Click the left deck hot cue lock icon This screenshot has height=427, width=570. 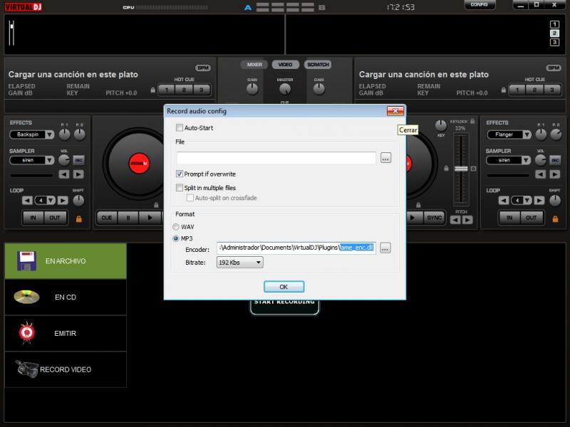(152, 90)
